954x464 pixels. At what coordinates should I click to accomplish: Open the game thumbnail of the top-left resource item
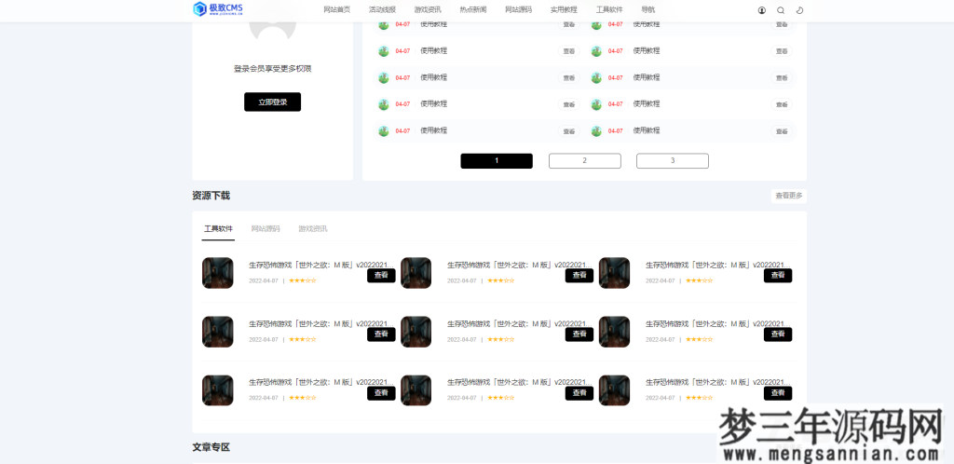point(218,273)
